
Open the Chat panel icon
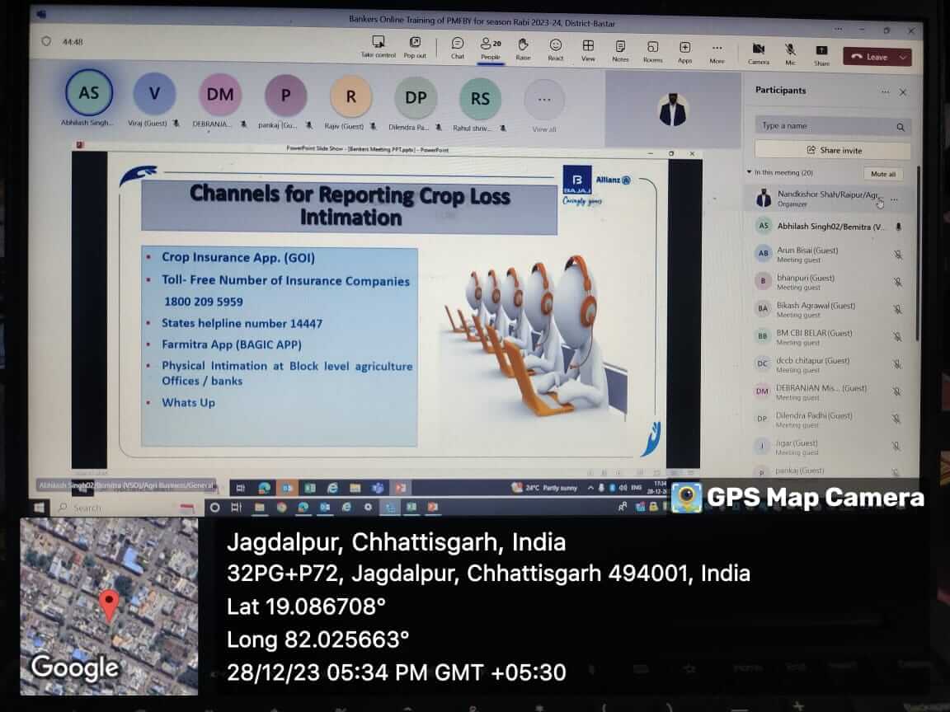pyautogui.click(x=458, y=45)
